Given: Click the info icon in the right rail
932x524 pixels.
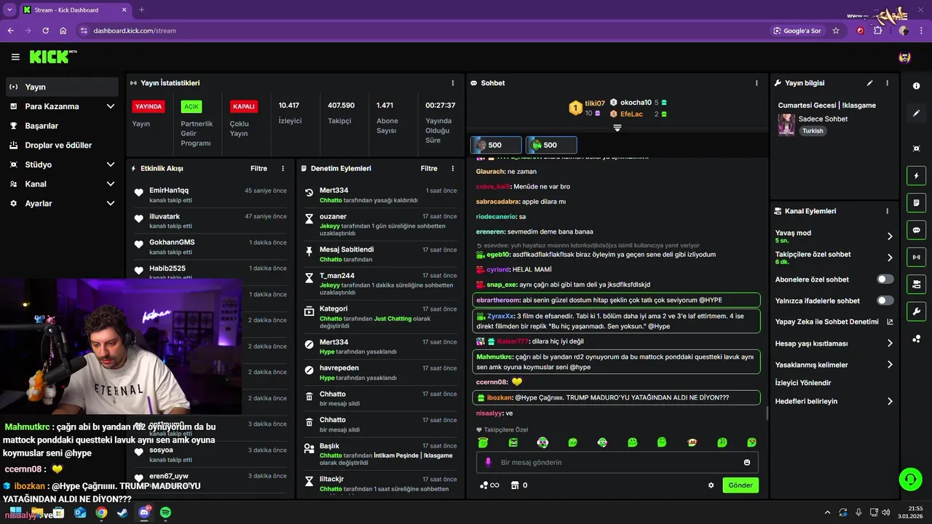Looking at the screenshot, I should coord(916,86).
